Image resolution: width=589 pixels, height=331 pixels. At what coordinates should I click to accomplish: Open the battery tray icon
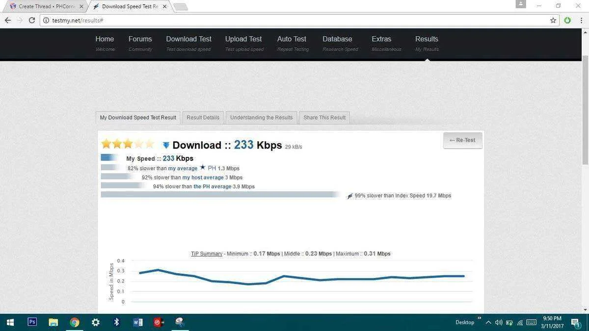point(509,323)
